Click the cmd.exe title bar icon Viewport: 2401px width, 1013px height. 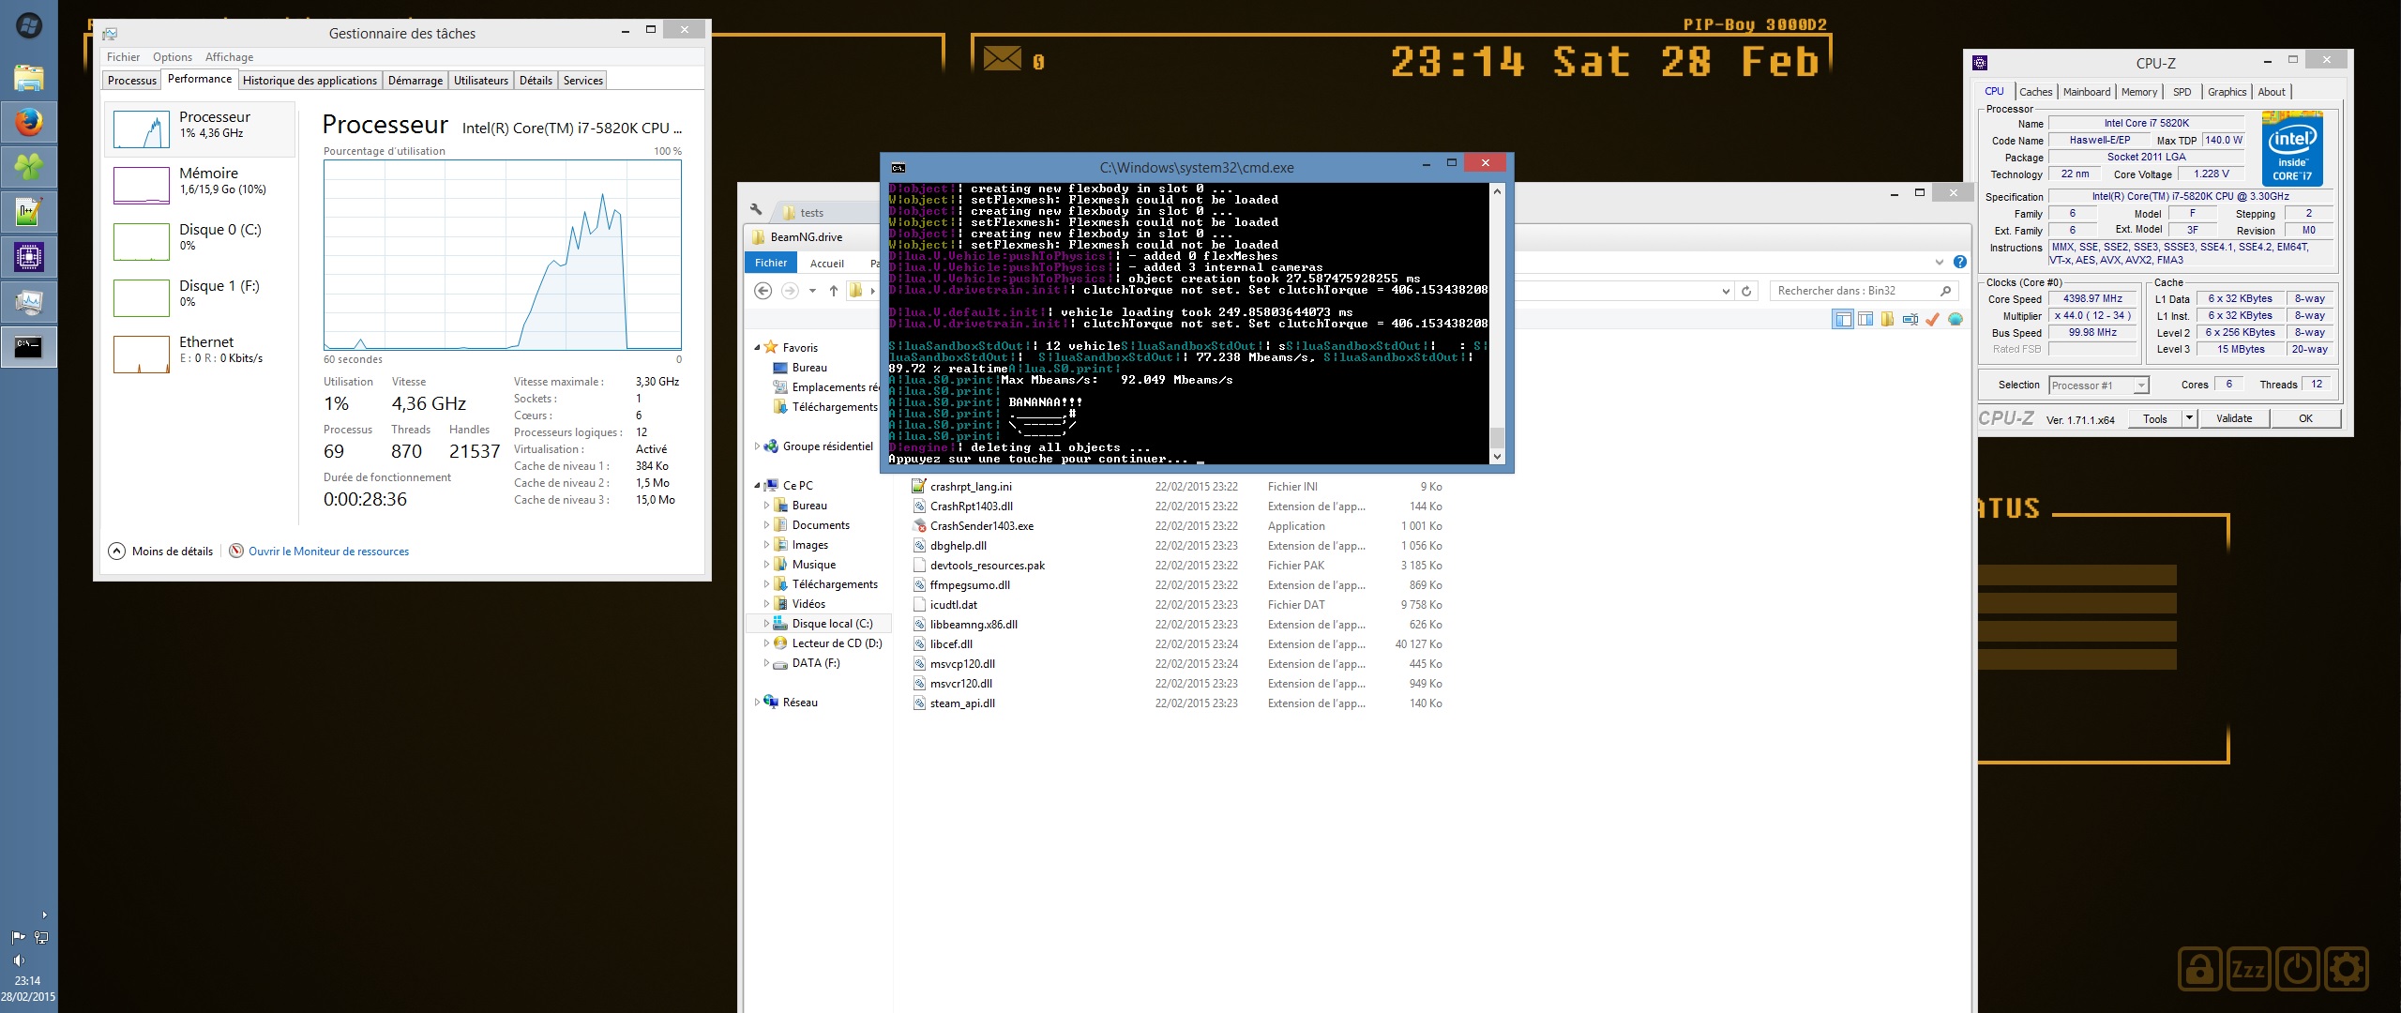[898, 168]
